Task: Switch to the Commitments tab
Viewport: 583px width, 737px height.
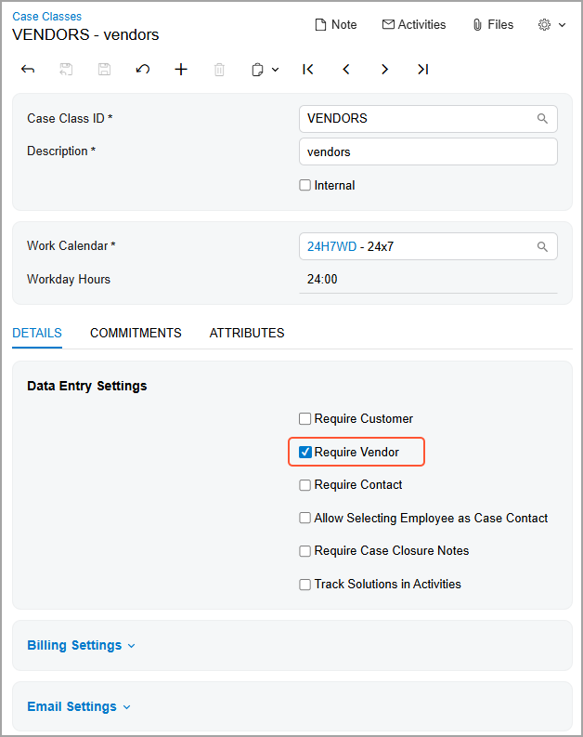Action: (136, 333)
